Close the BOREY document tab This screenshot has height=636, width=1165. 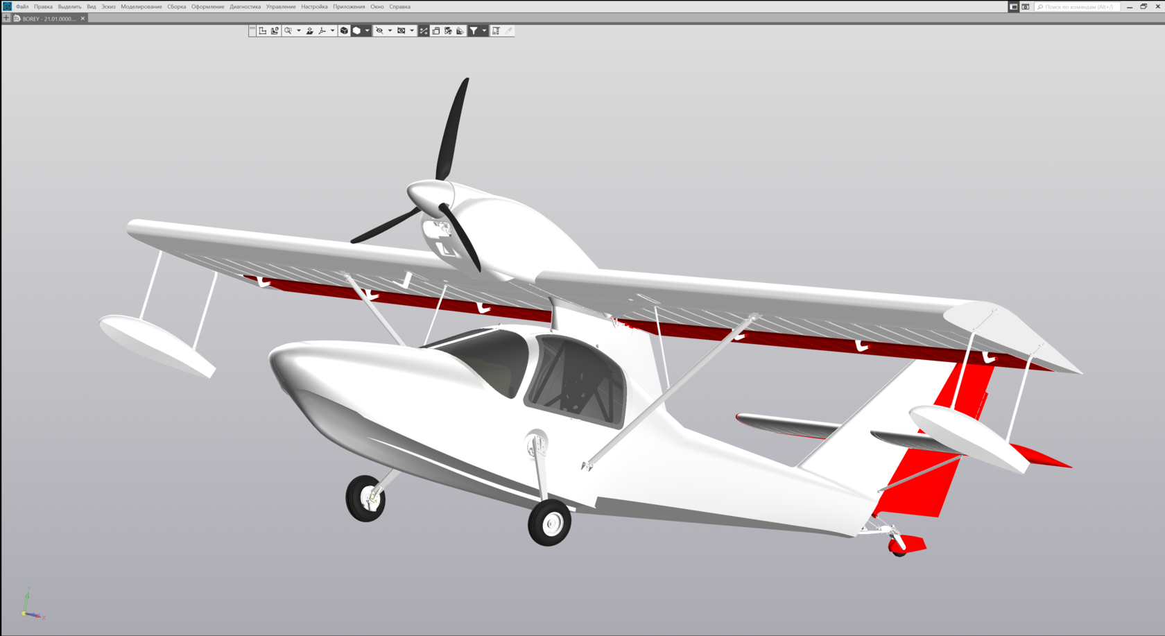pos(83,19)
